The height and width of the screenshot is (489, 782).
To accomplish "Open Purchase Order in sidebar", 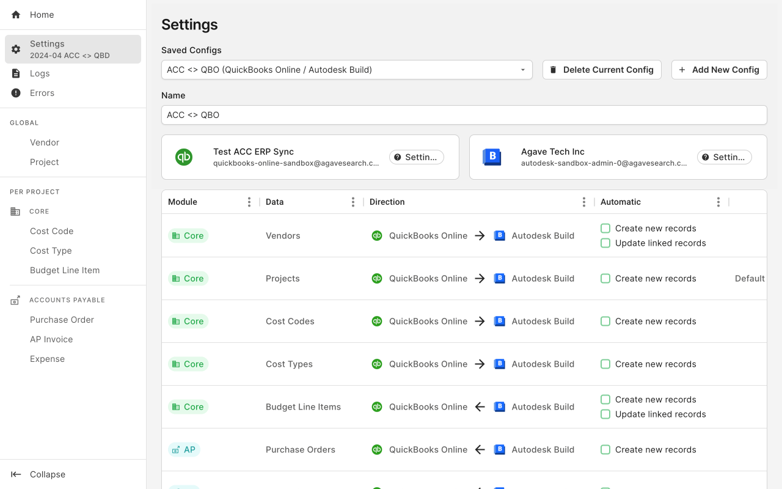I will point(62,320).
